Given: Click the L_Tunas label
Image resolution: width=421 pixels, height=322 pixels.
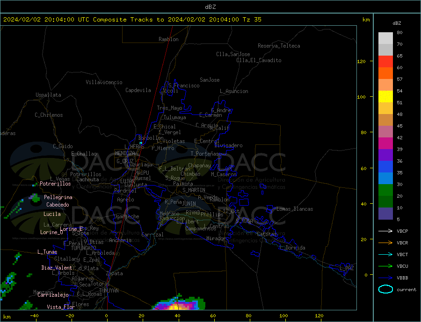Looking at the screenshot, I should (x=47, y=252).
